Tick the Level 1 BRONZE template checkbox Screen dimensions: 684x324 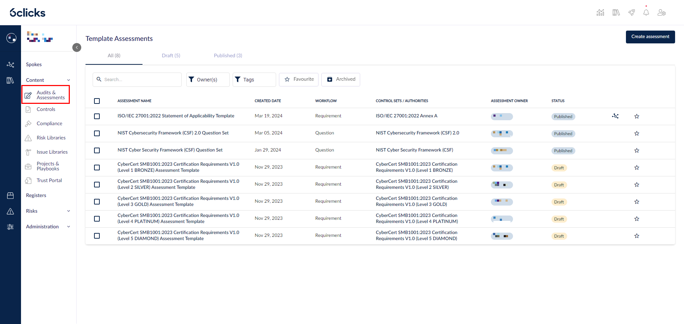(97, 168)
